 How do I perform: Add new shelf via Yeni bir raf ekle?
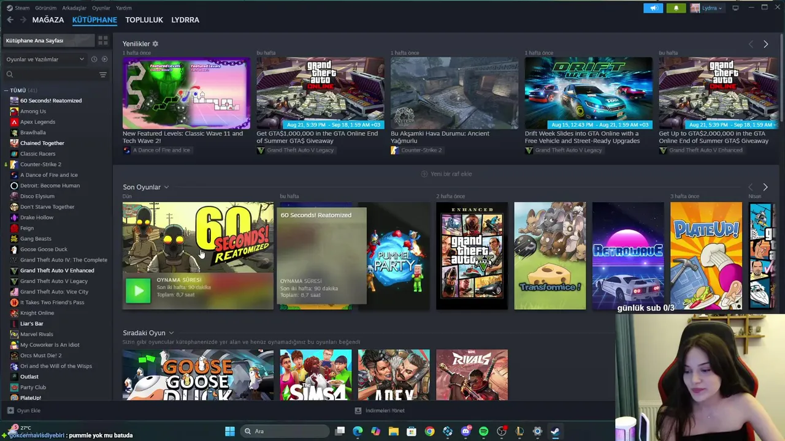(x=446, y=174)
